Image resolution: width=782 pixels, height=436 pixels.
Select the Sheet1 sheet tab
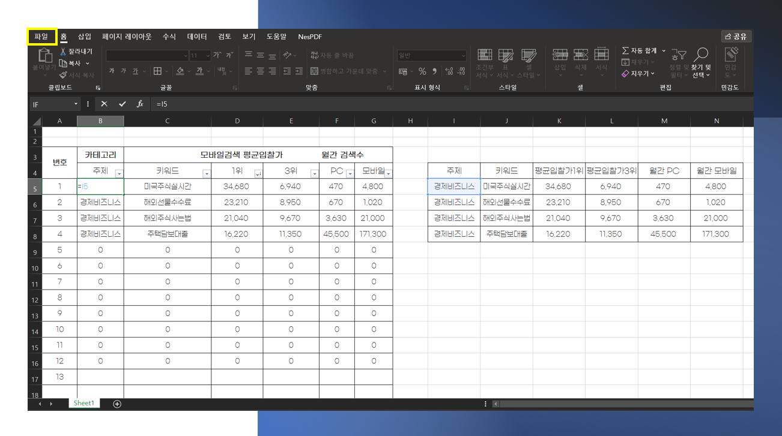point(84,403)
